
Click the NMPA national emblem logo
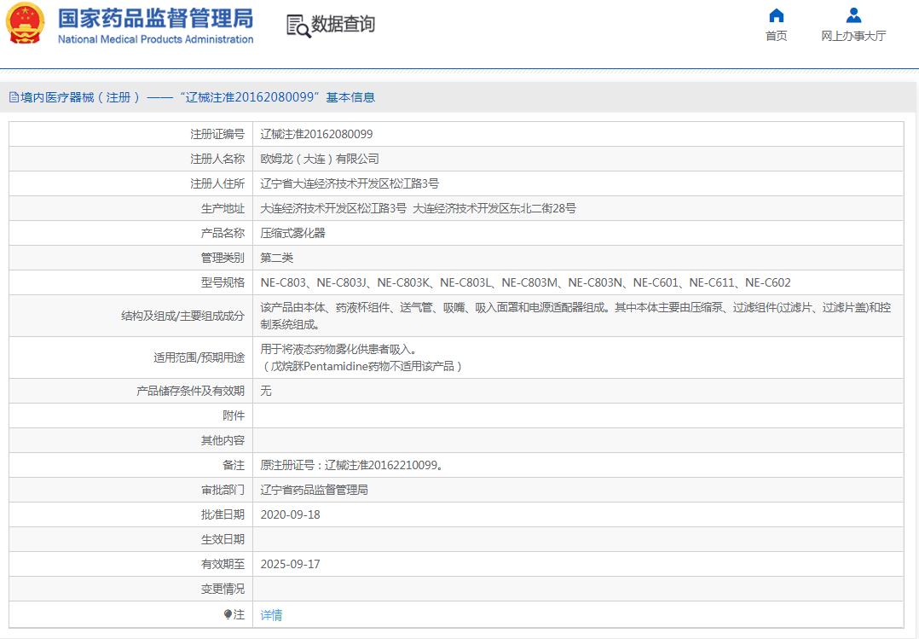pyautogui.click(x=26, y=24)
